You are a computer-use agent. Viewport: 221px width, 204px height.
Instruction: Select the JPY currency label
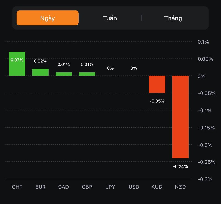point(110,187)
